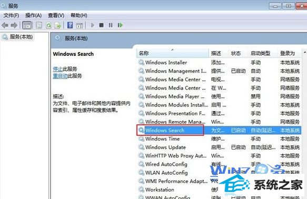Screen dimensions: 307x199
Task: Click 禁用 startup type of Windows Media Player
Action: 256,96
